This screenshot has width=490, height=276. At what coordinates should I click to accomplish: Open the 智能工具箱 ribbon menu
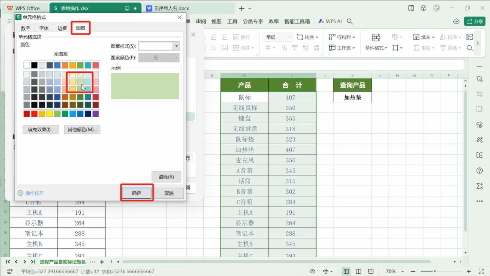[297, 21]
